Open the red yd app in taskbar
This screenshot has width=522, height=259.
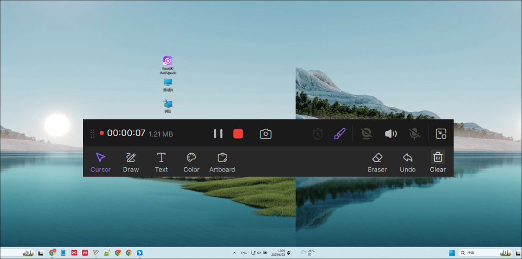tap(85, 253)
